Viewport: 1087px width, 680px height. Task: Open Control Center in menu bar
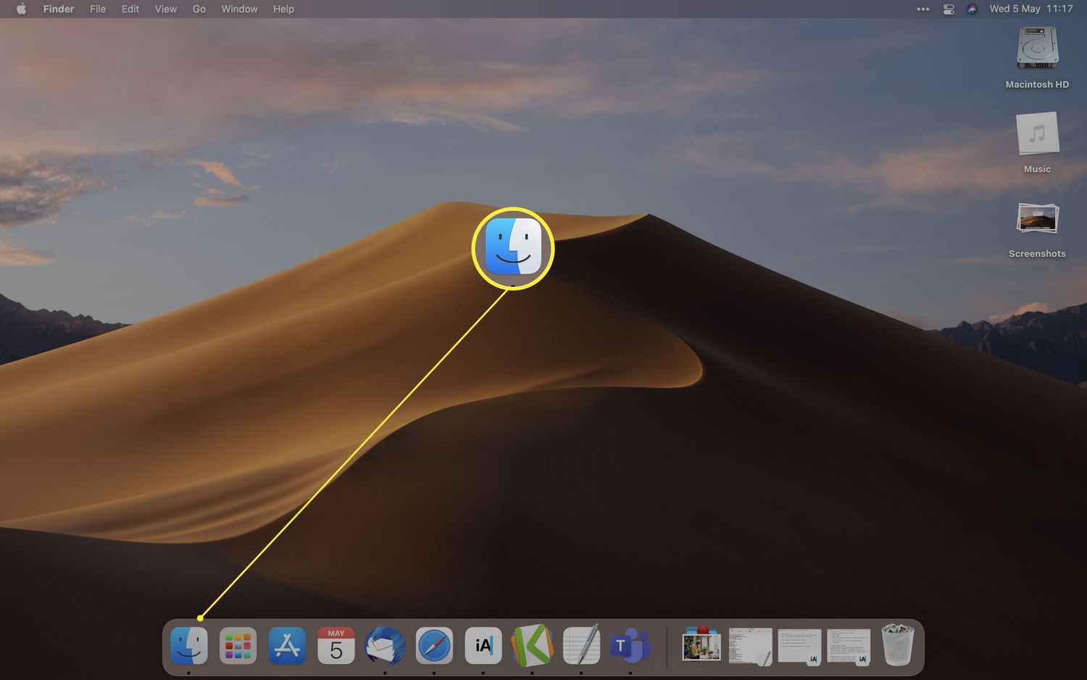coord(949,9)
